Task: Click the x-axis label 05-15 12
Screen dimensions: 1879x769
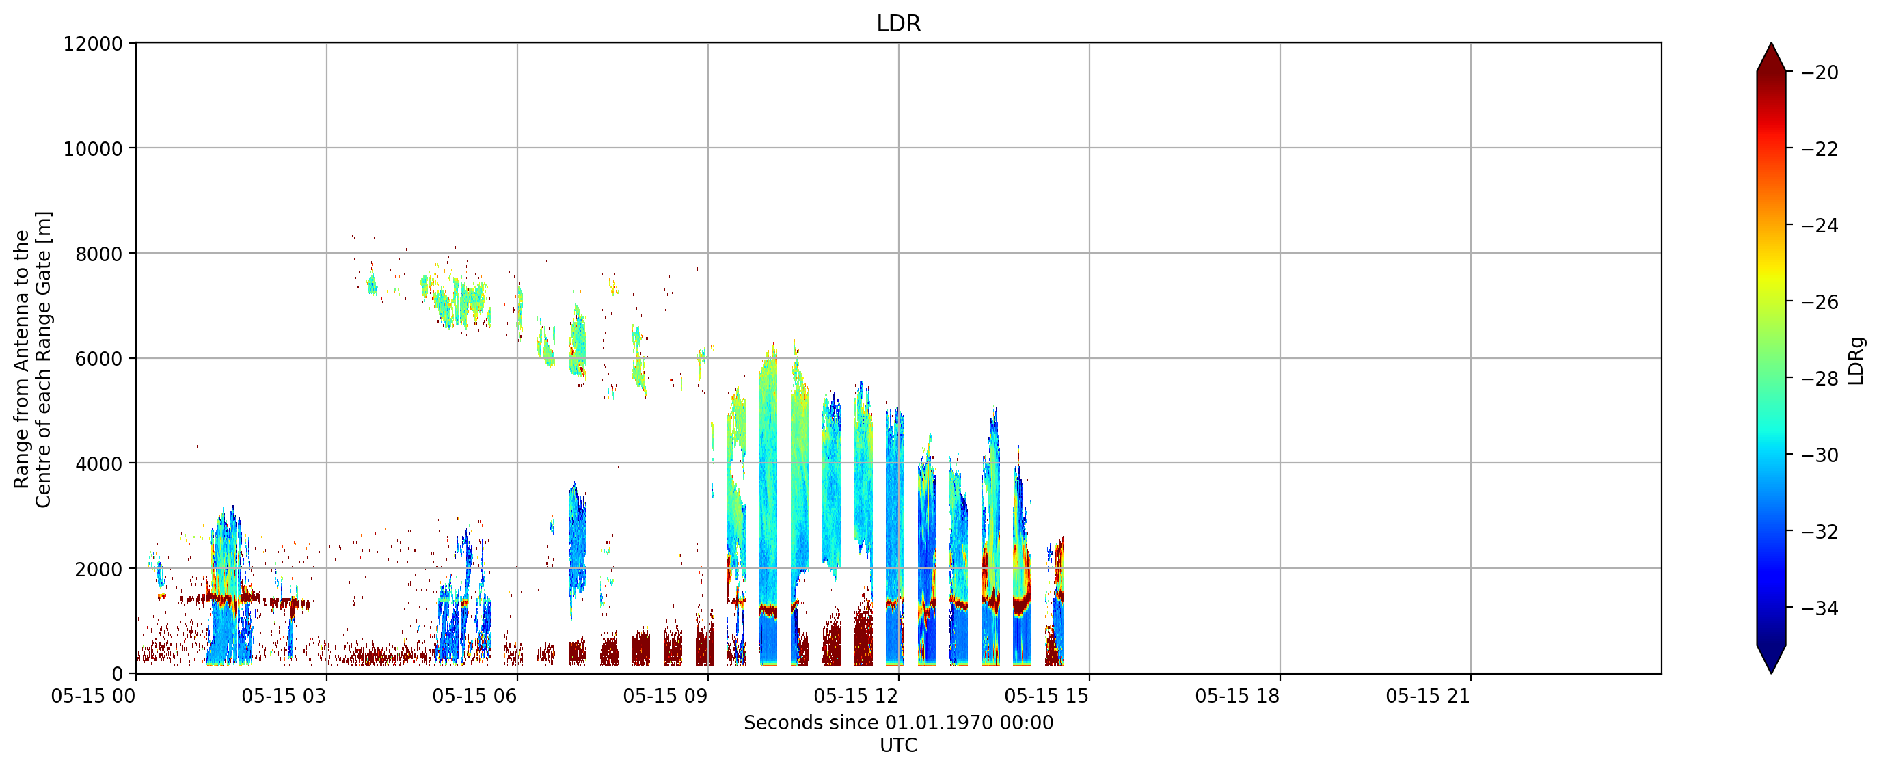Action: click(x=856, y=696)
